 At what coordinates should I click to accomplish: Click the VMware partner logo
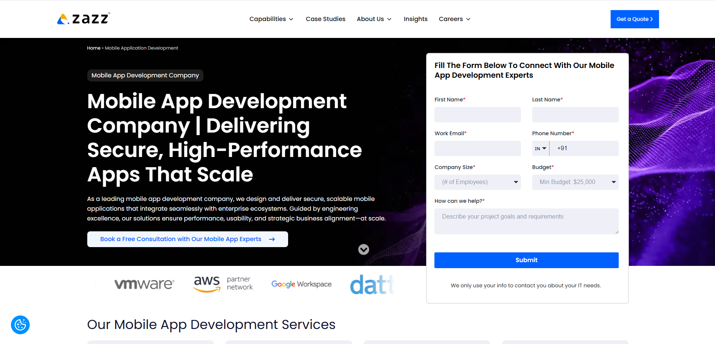point(144,284)
